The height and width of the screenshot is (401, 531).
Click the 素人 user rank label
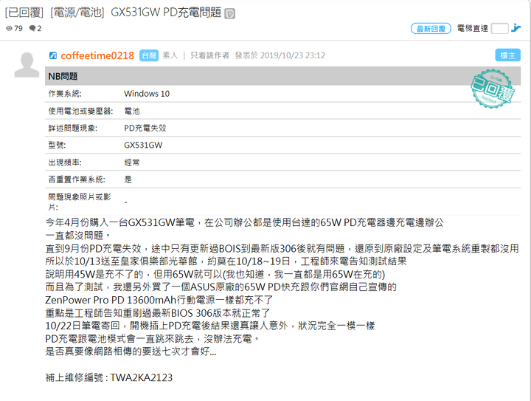(x=170, y=55)
